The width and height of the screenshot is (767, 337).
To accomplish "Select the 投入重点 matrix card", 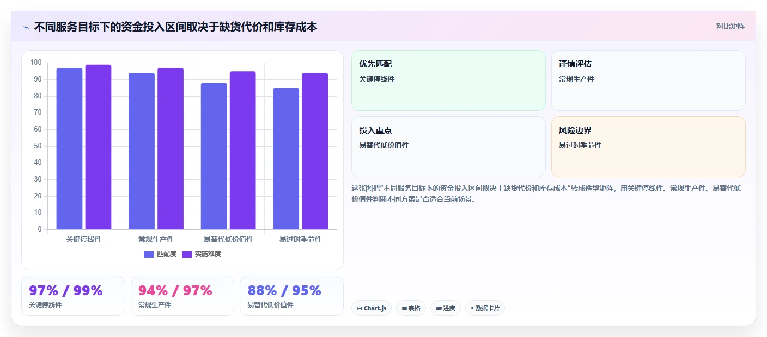I will (x=448, y=147).
